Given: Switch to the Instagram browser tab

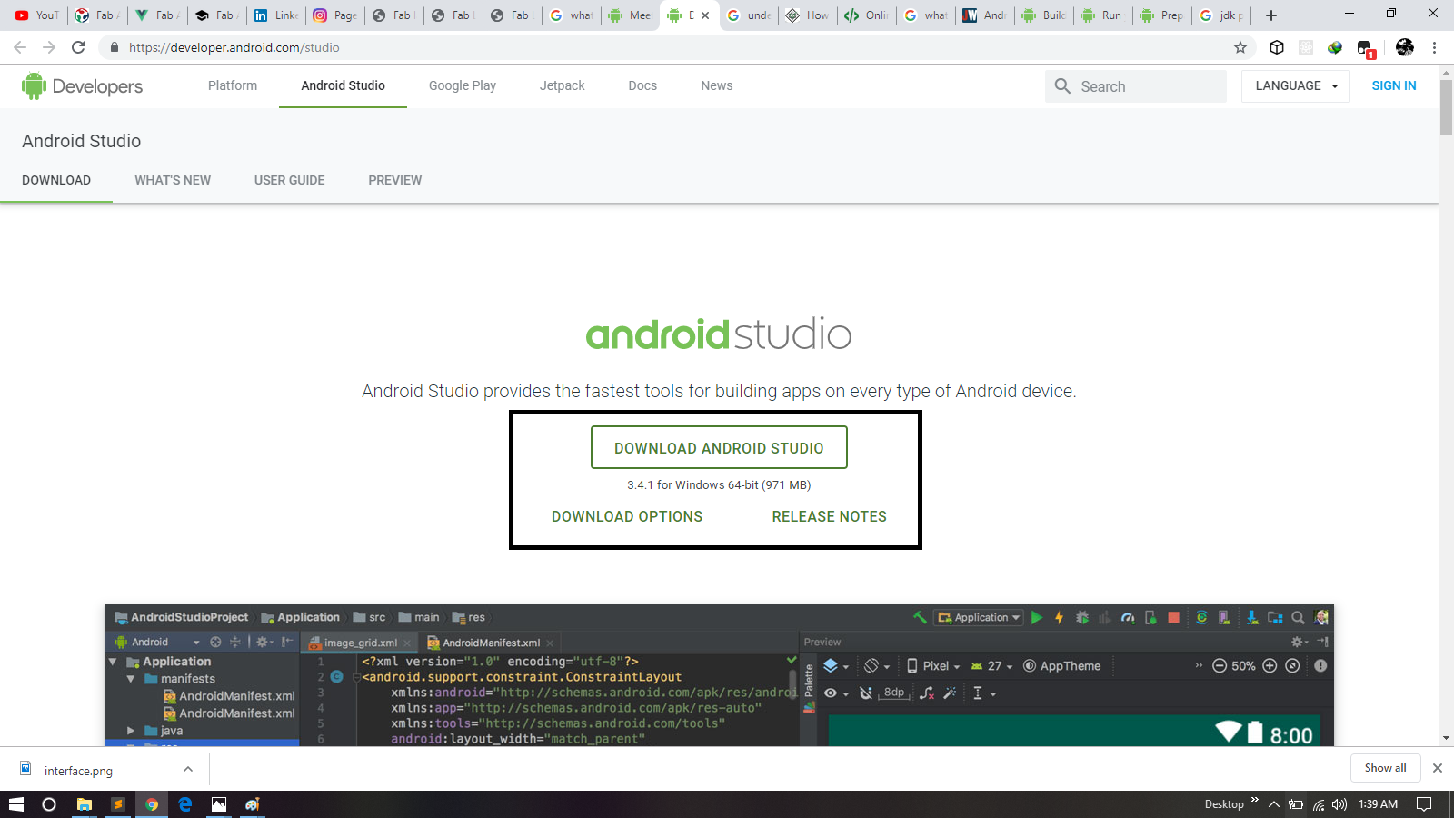Looking at the screenshot, I should (334, 15).
